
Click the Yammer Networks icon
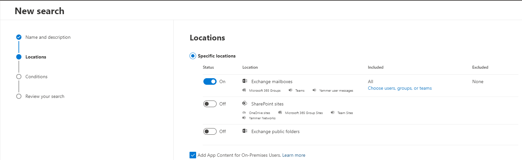[x=244, y=118]
